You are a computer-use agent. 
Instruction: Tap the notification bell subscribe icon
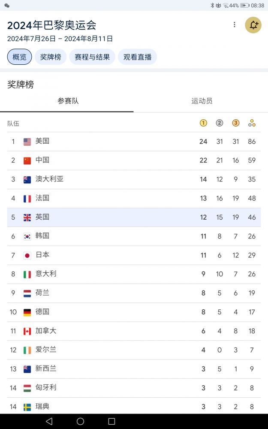(x=253, y=25)
